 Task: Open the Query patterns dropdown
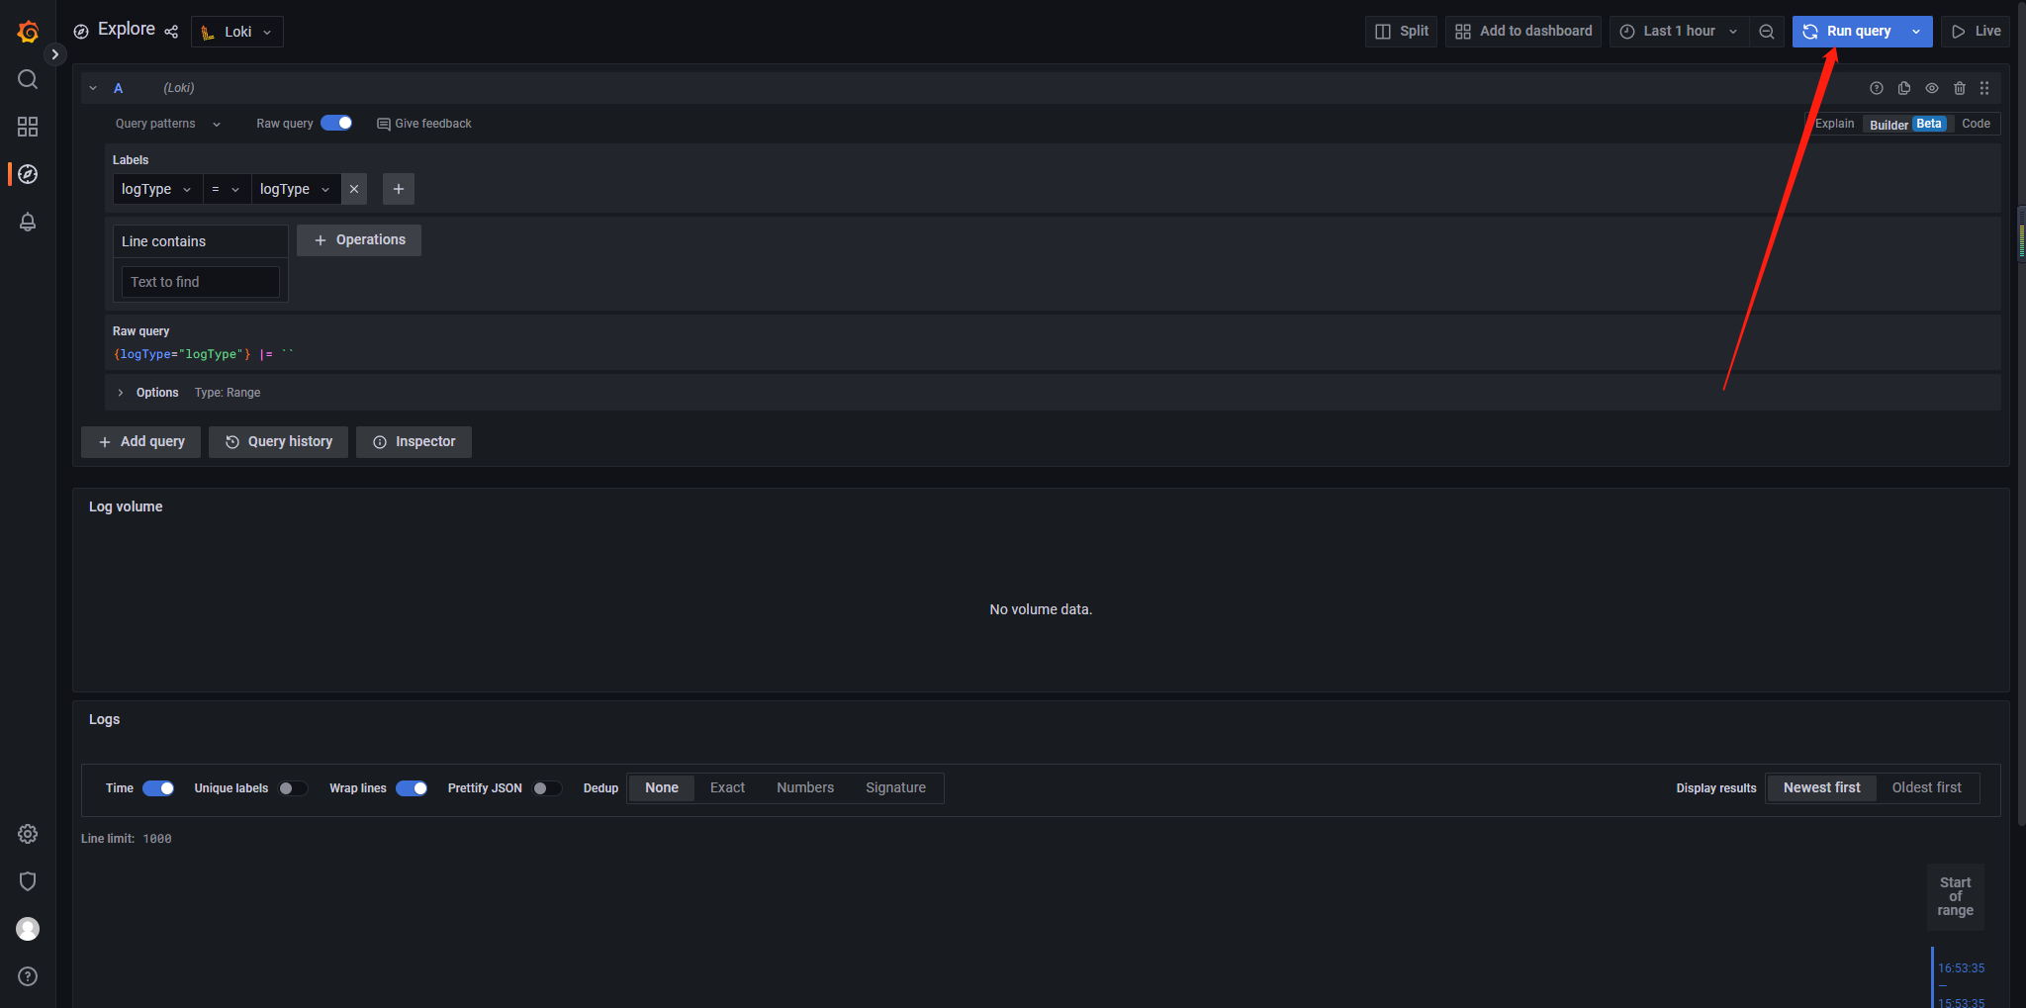(x=168, y=124)
